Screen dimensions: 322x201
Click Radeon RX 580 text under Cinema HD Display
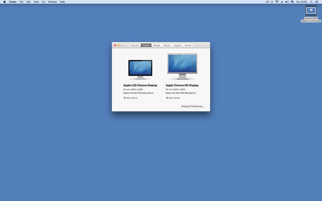pyautogui.click(x=181, y=93)
